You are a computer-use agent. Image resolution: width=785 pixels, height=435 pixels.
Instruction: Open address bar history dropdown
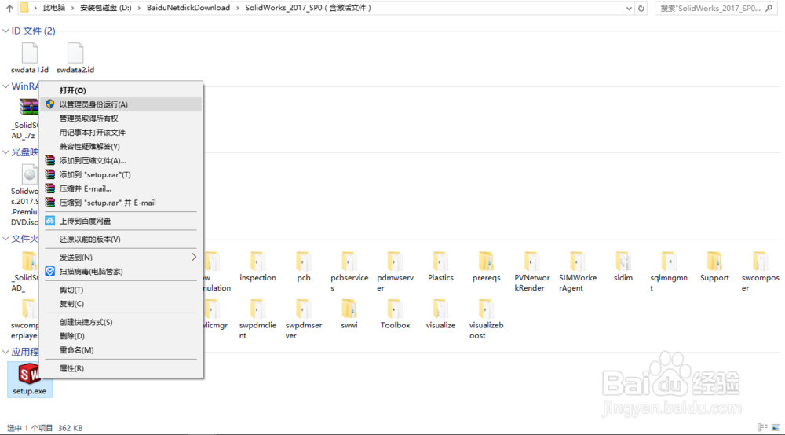(x=629, y=8)
